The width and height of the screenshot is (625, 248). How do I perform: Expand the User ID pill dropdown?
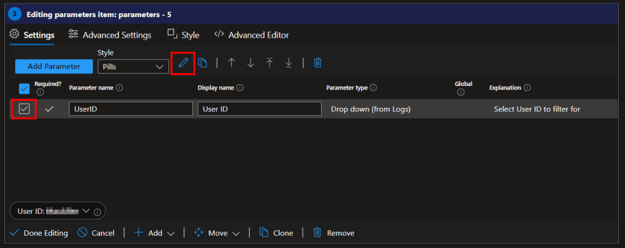85,211
